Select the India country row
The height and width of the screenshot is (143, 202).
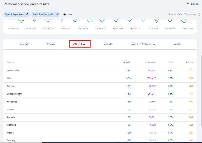(100, 78)
